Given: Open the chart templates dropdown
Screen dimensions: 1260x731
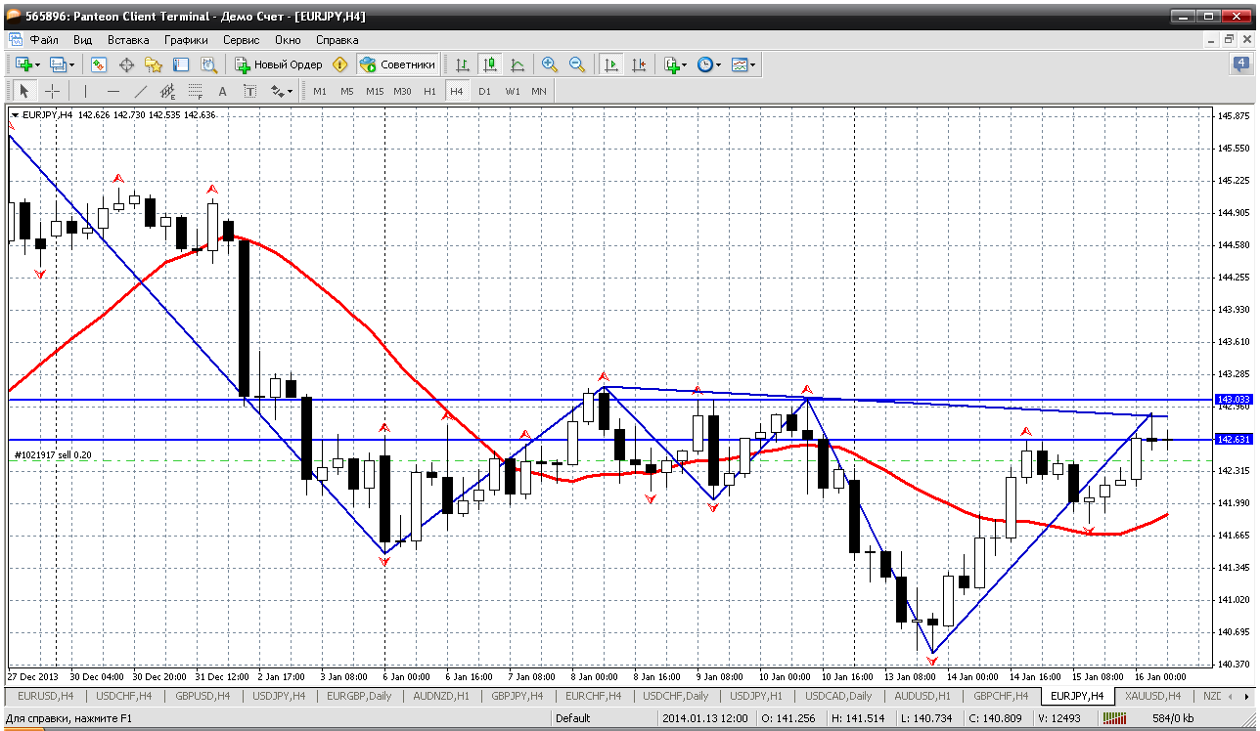Looking at the screenshot, I should 743,64.
